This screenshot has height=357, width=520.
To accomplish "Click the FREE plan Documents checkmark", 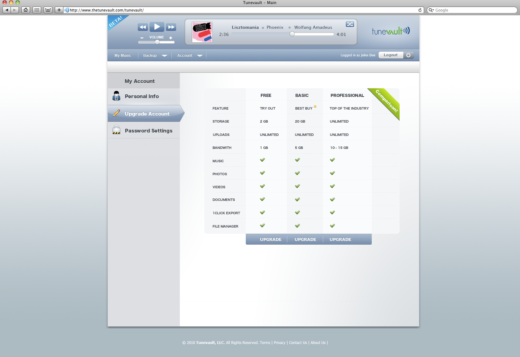I will click(262, 199).
